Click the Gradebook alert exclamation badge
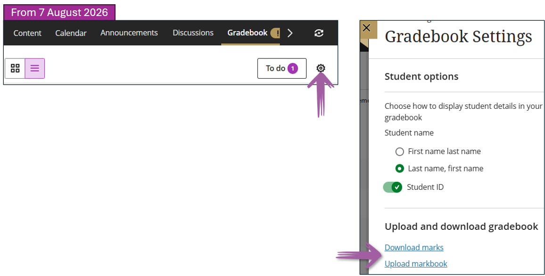Image resolution: width=545 pixels, height=276 pixels. [x=276, y=33]
